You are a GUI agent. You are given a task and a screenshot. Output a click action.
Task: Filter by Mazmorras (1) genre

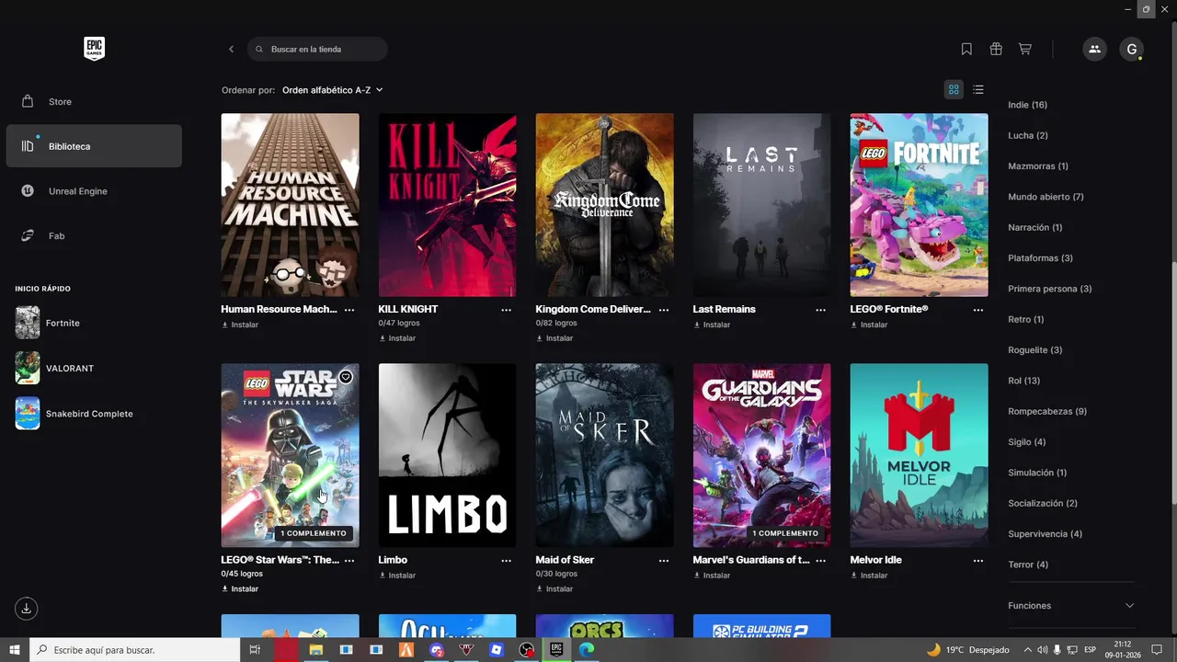1038,166
